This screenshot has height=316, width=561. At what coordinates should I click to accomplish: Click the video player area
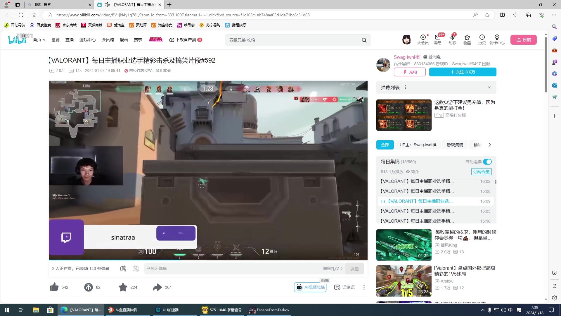(208, 170)
